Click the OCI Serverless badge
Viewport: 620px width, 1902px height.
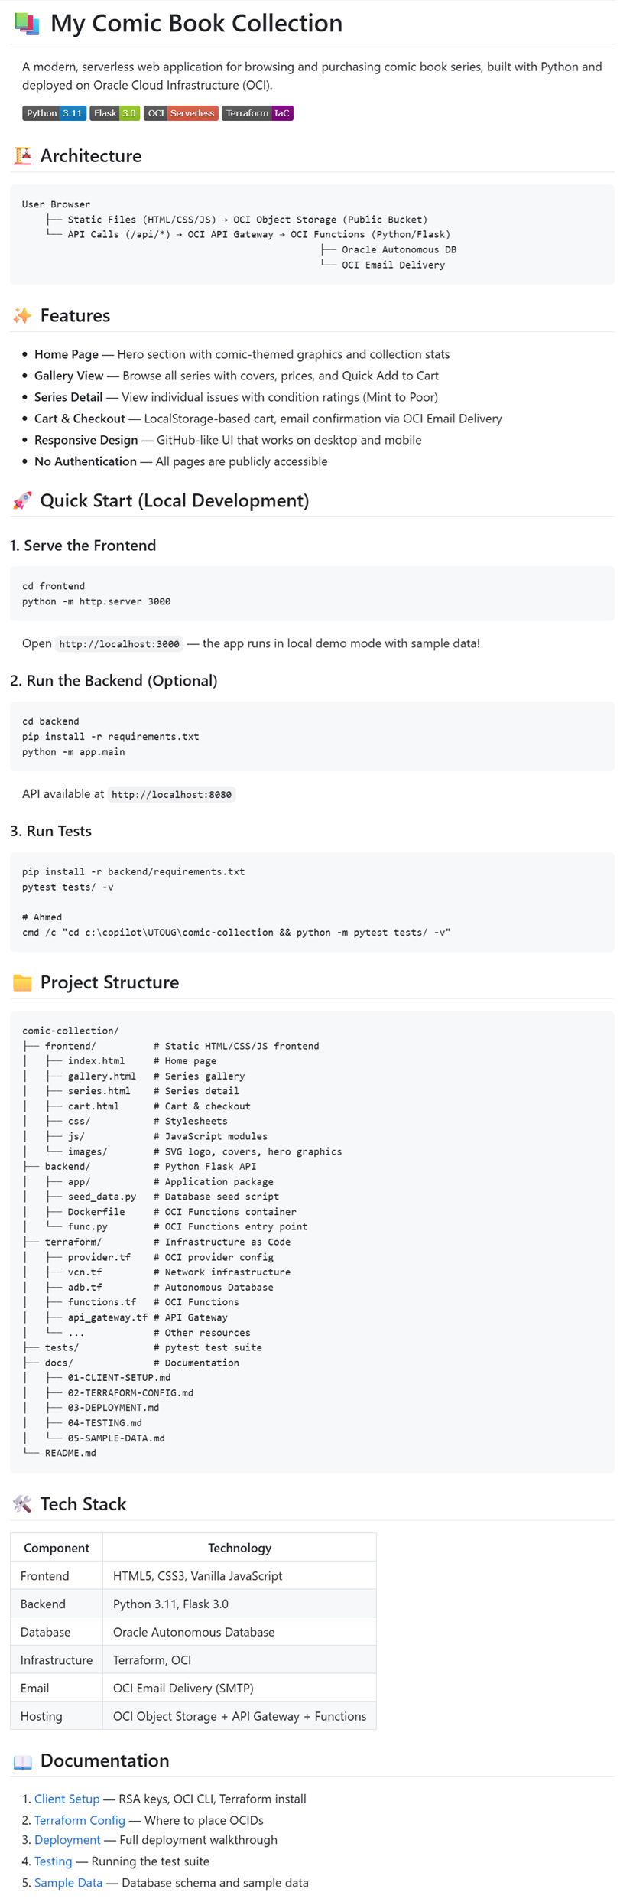181,113
